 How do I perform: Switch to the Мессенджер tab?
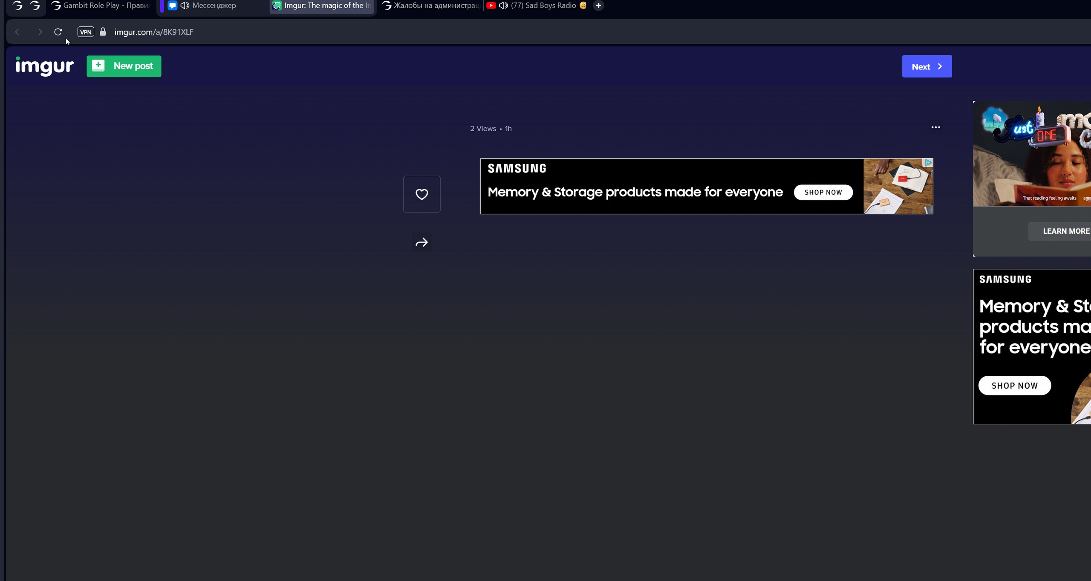point(214,6)
